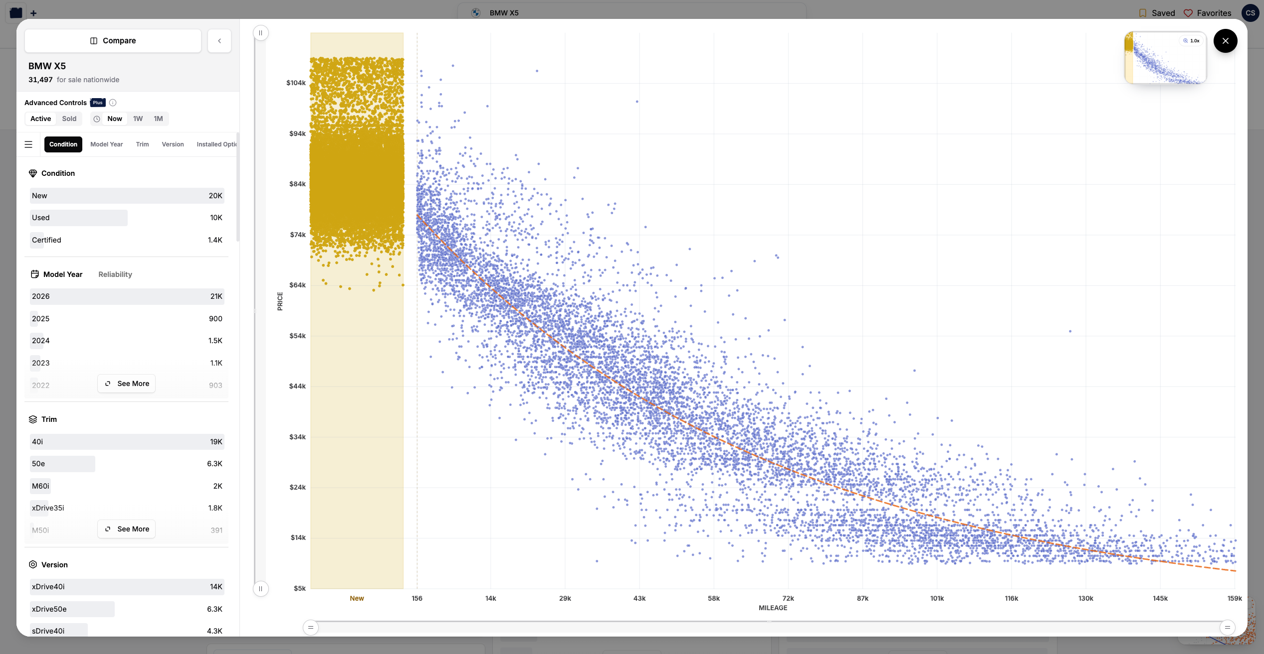Filter by Certified condition

tap(127, 240)
